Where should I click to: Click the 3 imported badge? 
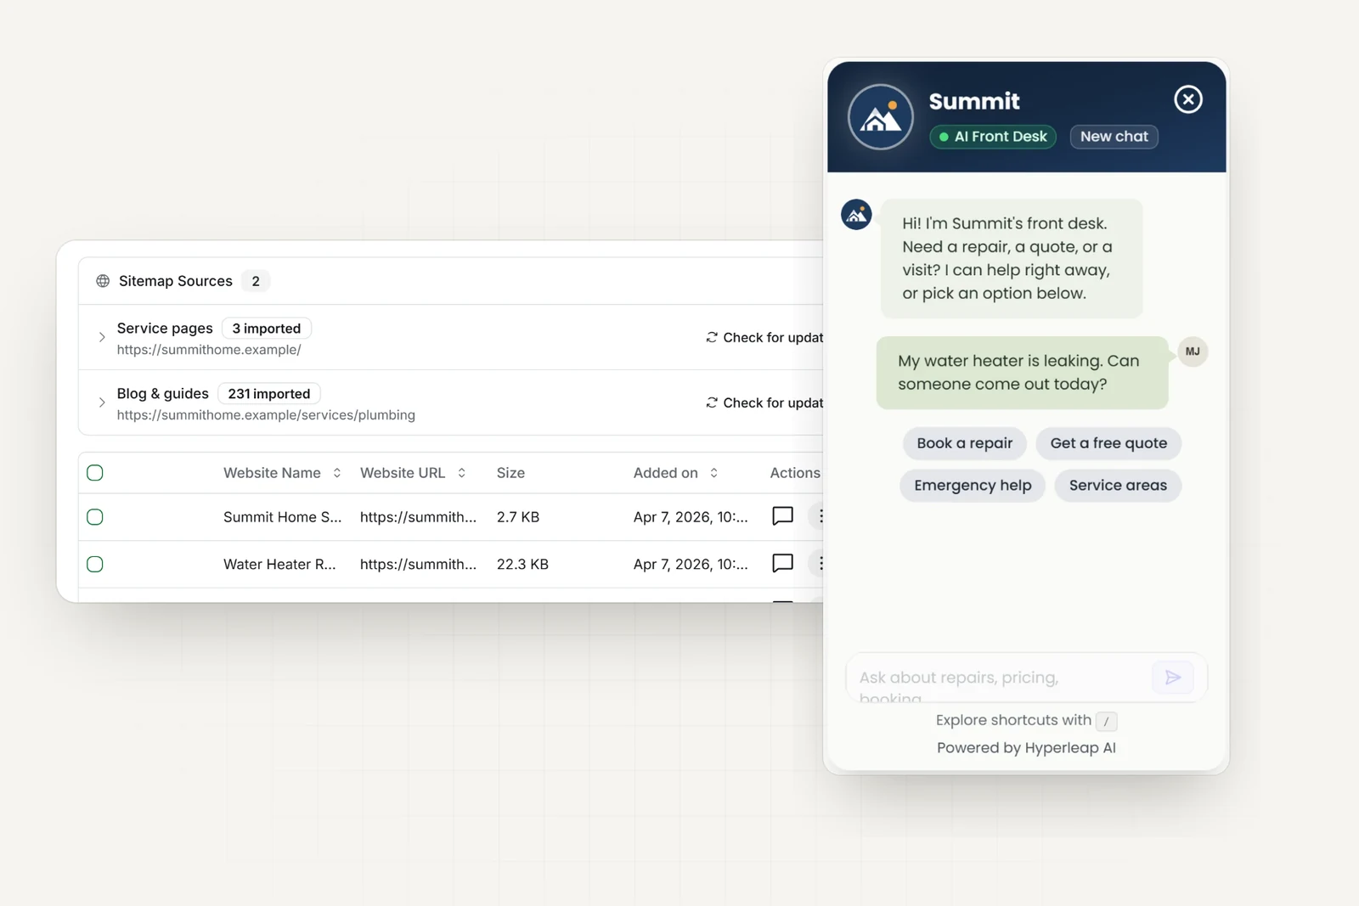tap(267, 329)
